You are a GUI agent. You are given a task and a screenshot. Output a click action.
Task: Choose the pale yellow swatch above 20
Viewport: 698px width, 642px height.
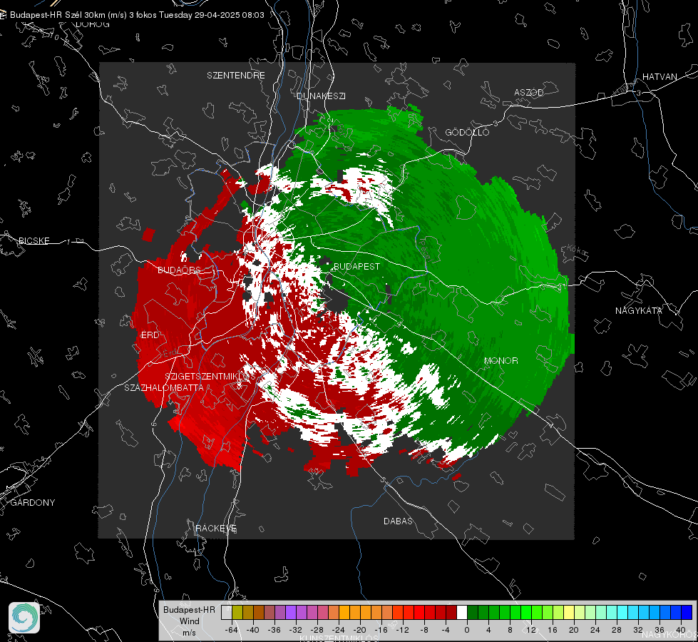(569, 613)
